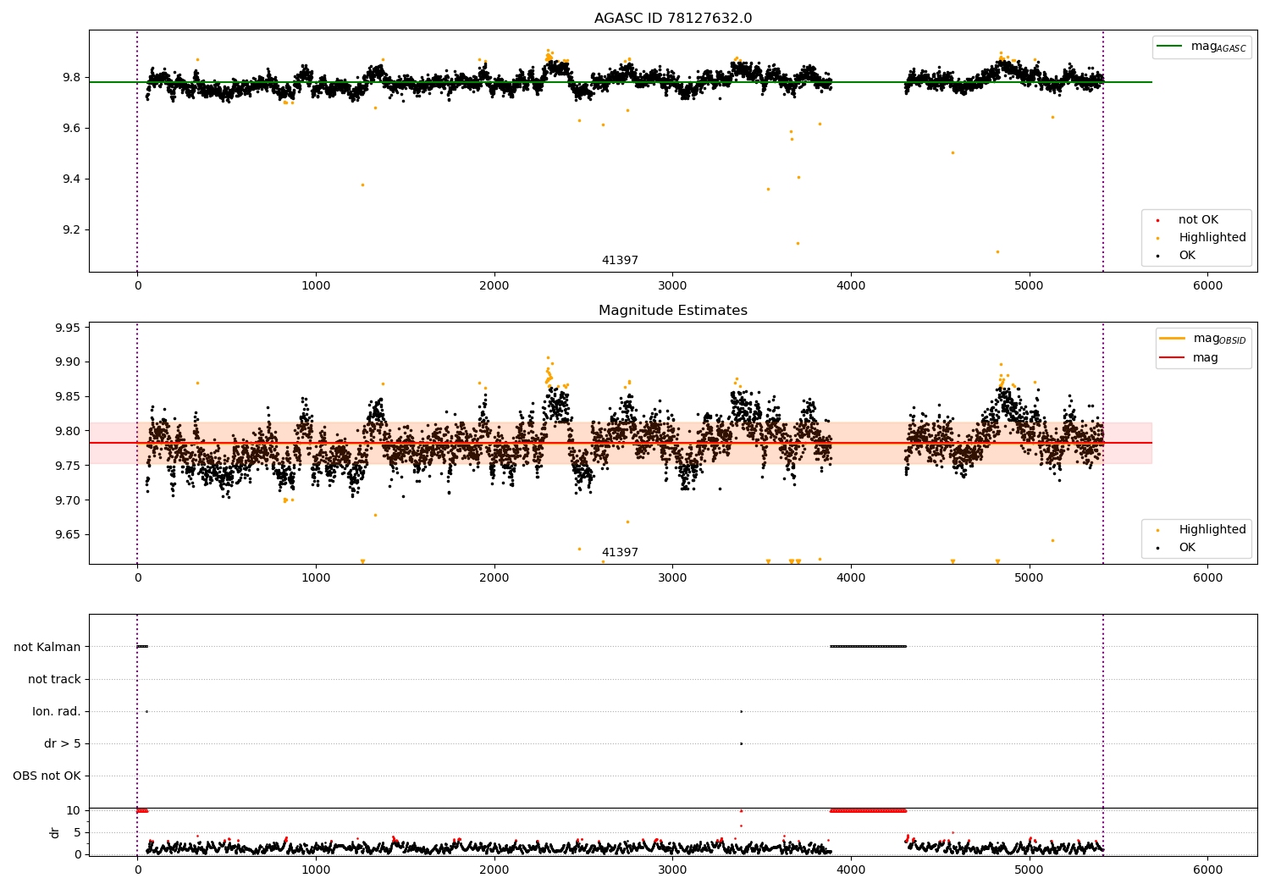Click the Magnitude Estimates title
Image resolution: width=1270 pixels, height=889 pixels.
pyautogui.click(x=672, y=311)
